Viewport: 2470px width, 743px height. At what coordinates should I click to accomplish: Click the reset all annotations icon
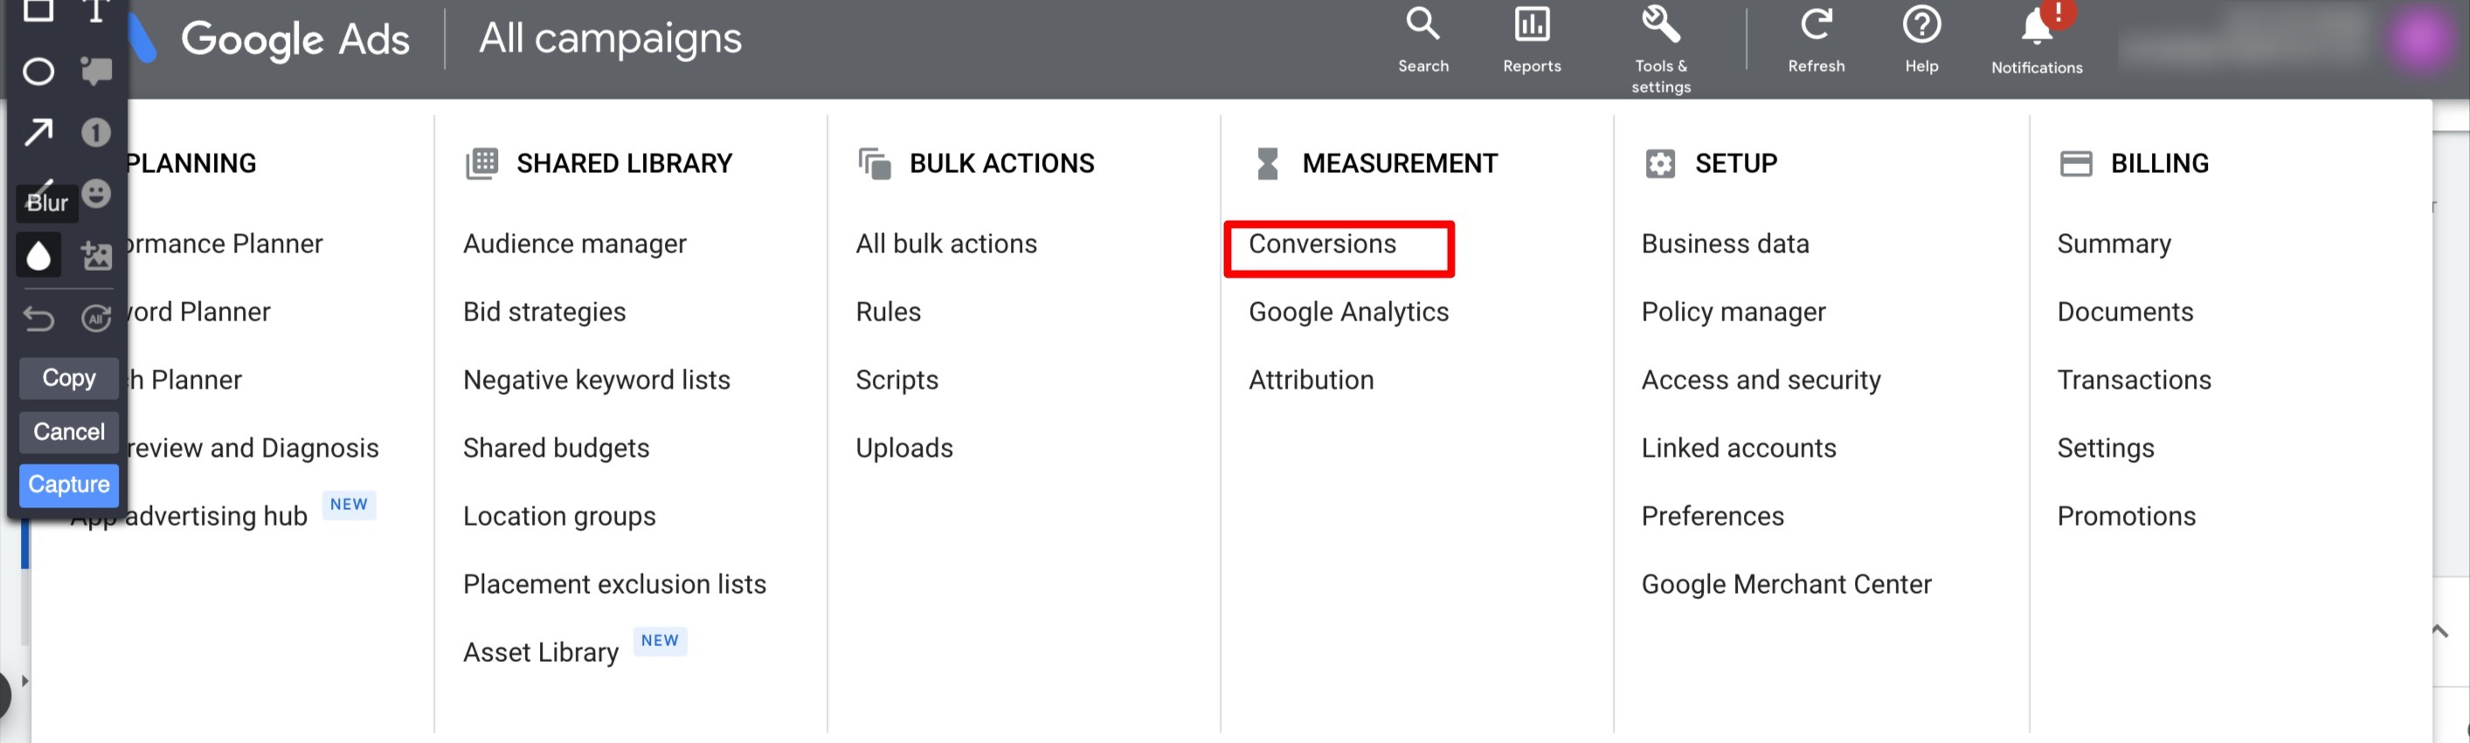tap(96, 317)
